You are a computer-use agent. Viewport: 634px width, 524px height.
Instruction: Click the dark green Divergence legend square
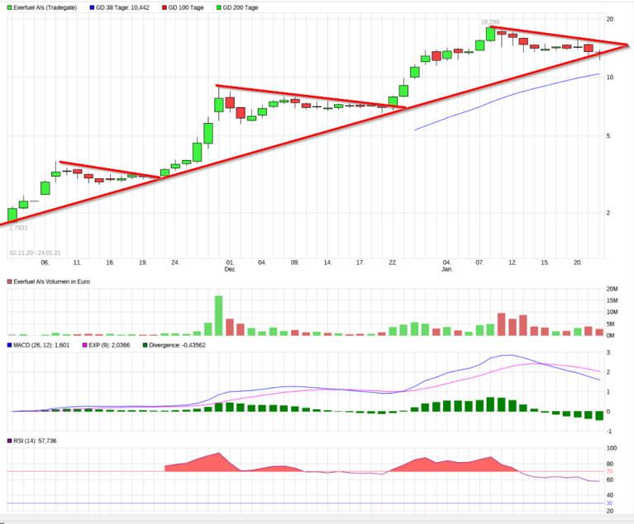(x=145, y=344)
